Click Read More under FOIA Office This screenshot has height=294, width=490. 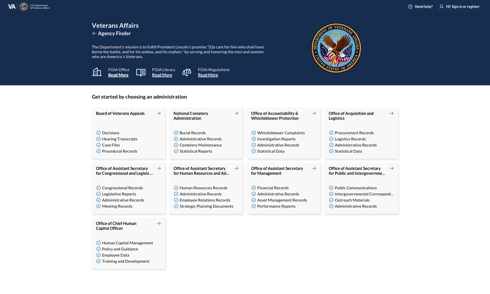[118, 75]
